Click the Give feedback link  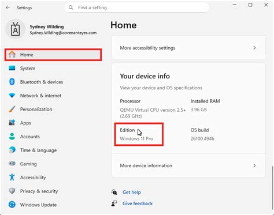click(x=138, y=203)
